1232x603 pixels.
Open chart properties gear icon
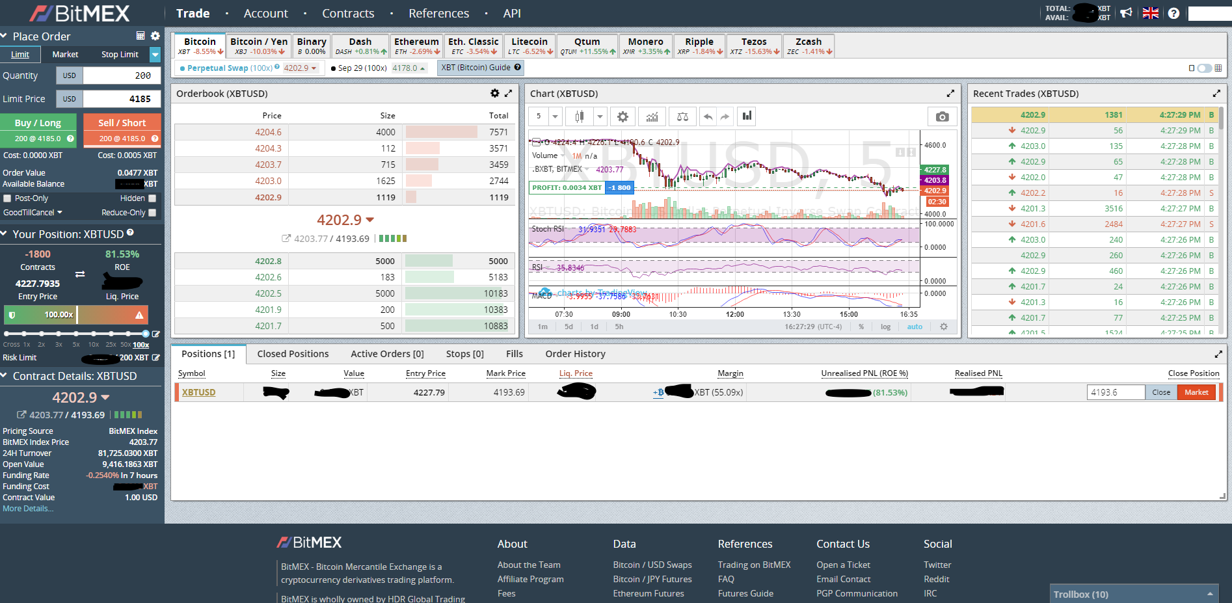click(623, 116)
